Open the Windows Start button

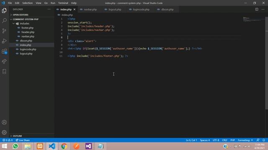4,146
